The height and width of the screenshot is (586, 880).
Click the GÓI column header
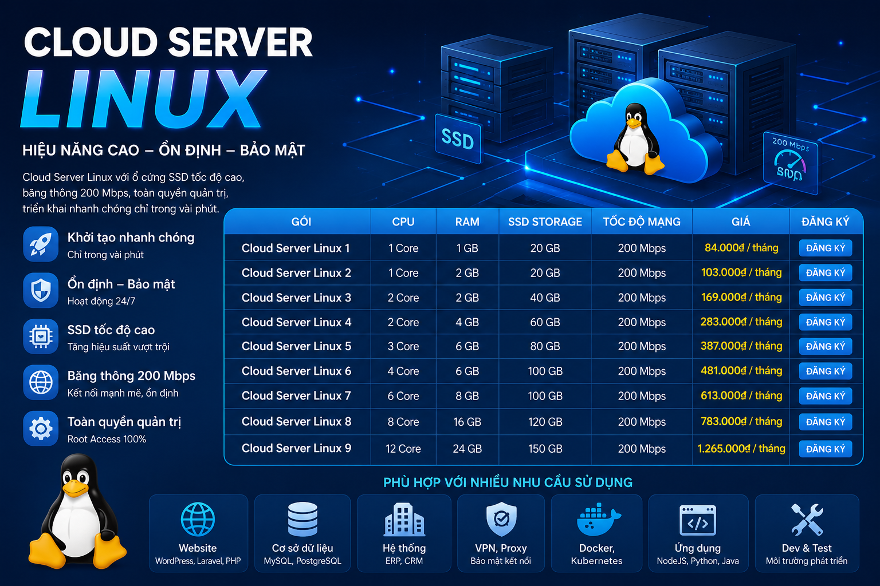(x=301, y=221)
